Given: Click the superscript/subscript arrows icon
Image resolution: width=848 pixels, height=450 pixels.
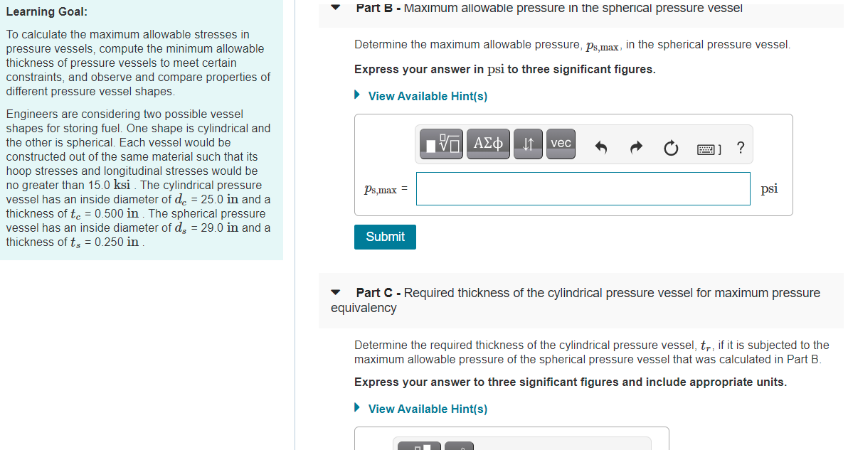Looking at the screenshot, I should click(528, 144).
